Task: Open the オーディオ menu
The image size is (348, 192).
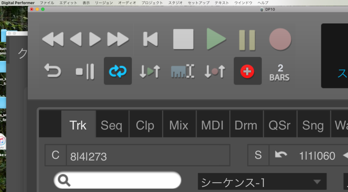Action: tap(127, 3)
